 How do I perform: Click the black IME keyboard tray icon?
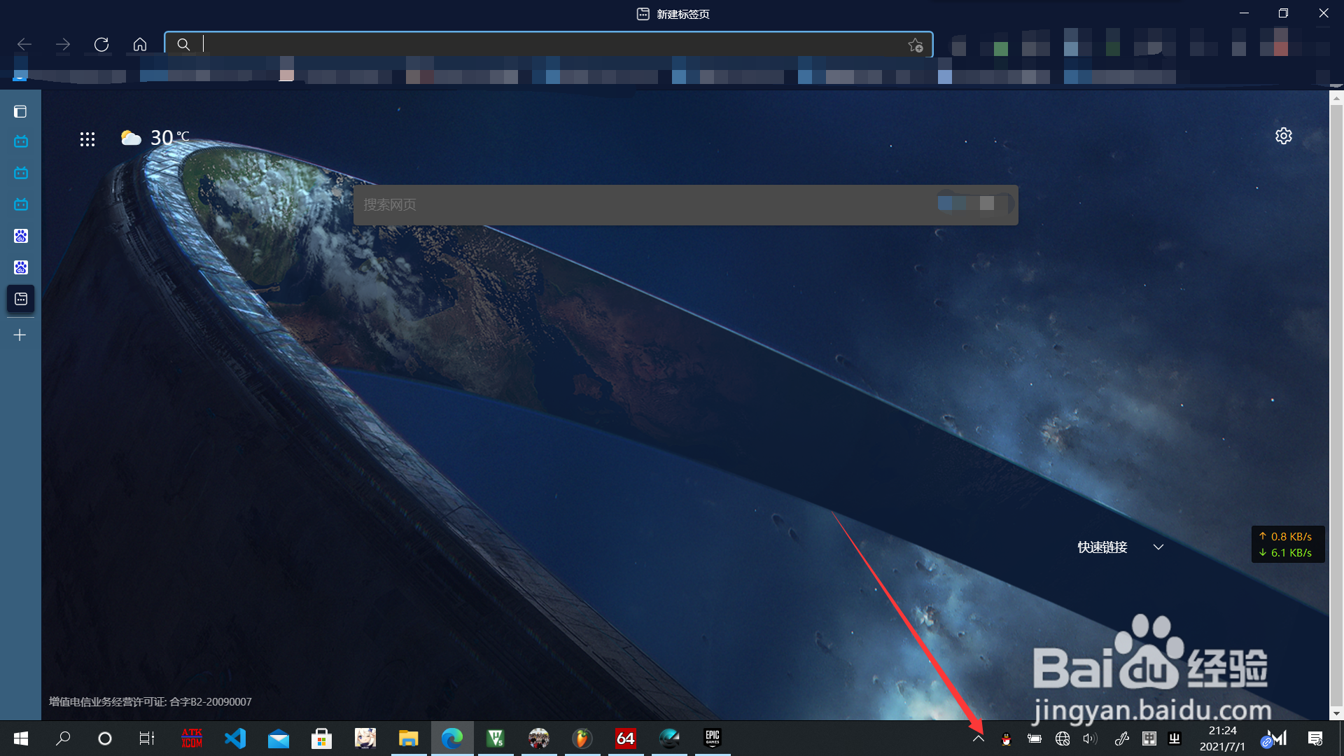pyautogui.click(x=1175, y=739)
